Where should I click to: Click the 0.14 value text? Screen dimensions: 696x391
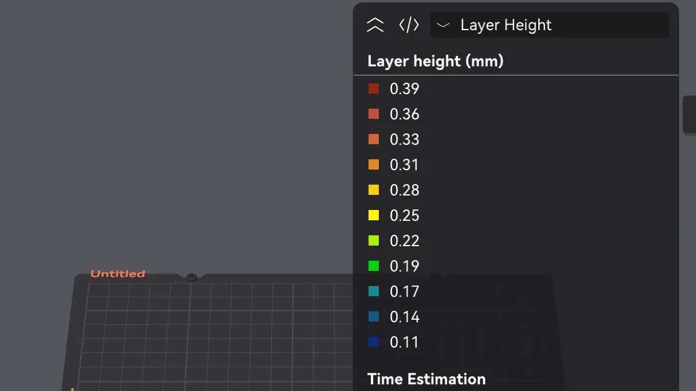pos(404,317)
